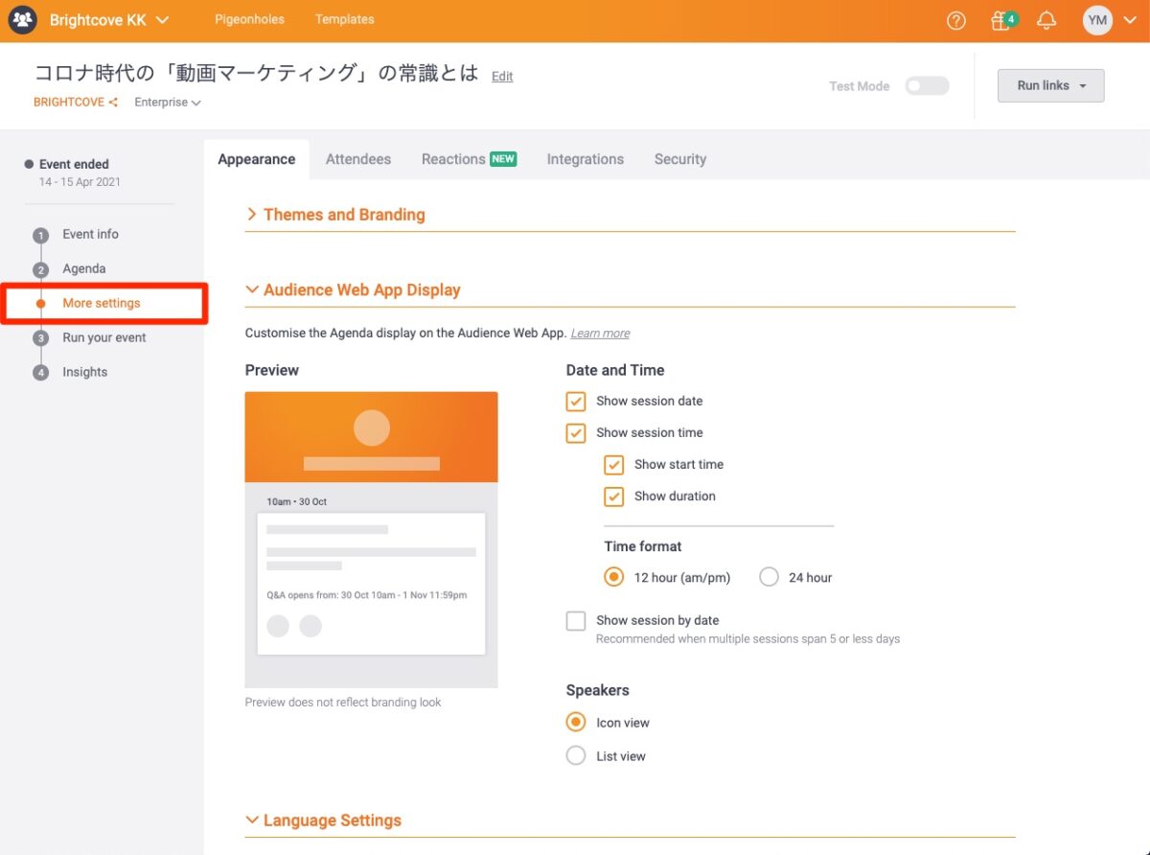This screenshot has width=1150, height=855.
Task: Click the YM user avatar
Action: pos(1097,20)
